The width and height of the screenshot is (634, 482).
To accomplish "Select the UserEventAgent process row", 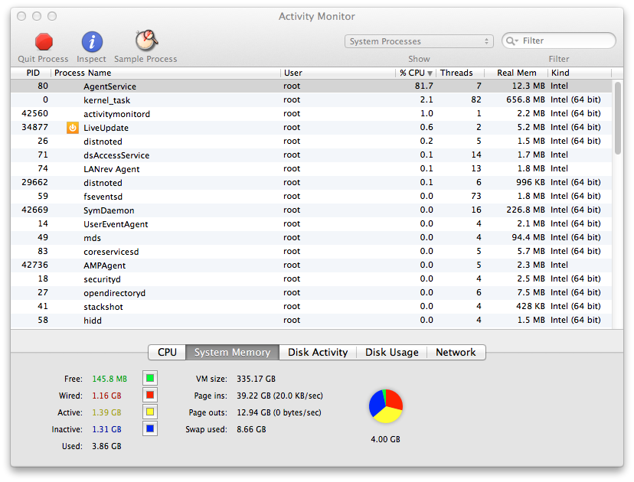I will click(x=312, y=223).
